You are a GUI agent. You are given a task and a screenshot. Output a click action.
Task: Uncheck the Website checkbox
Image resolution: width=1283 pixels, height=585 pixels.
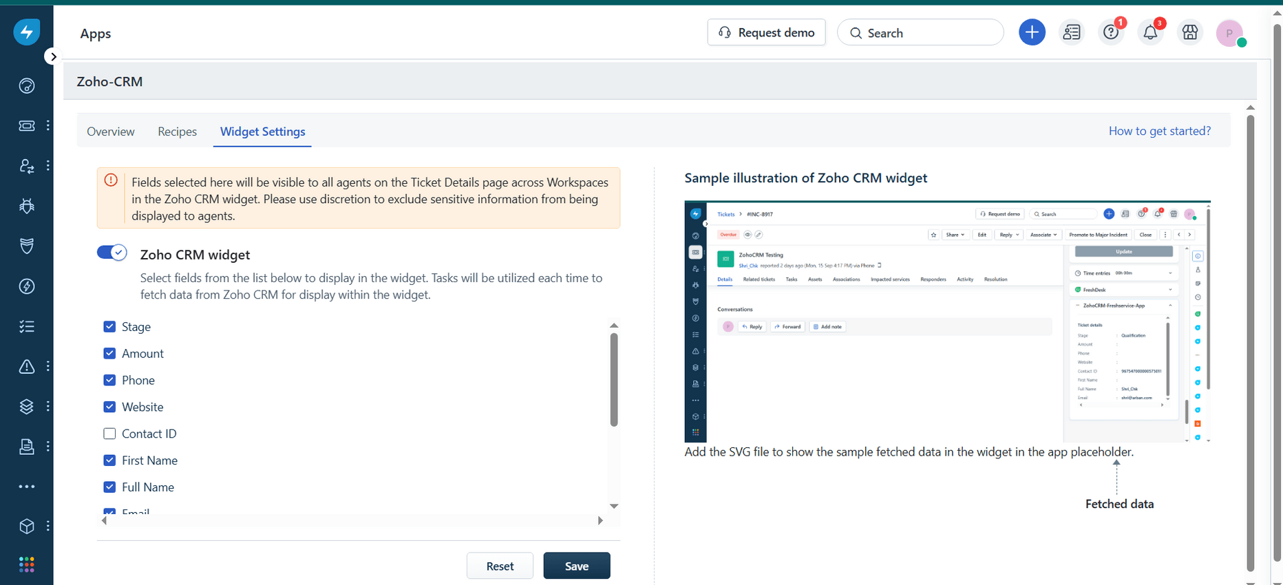tap(109, 407)
